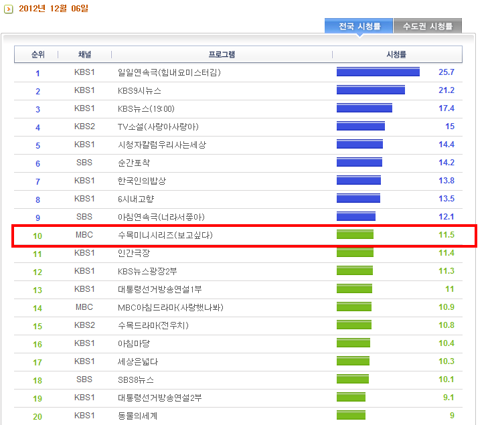Click the SBS channel cell for 순간포착
The width and height of the screenshot is (488, 425).
[84, 163]
